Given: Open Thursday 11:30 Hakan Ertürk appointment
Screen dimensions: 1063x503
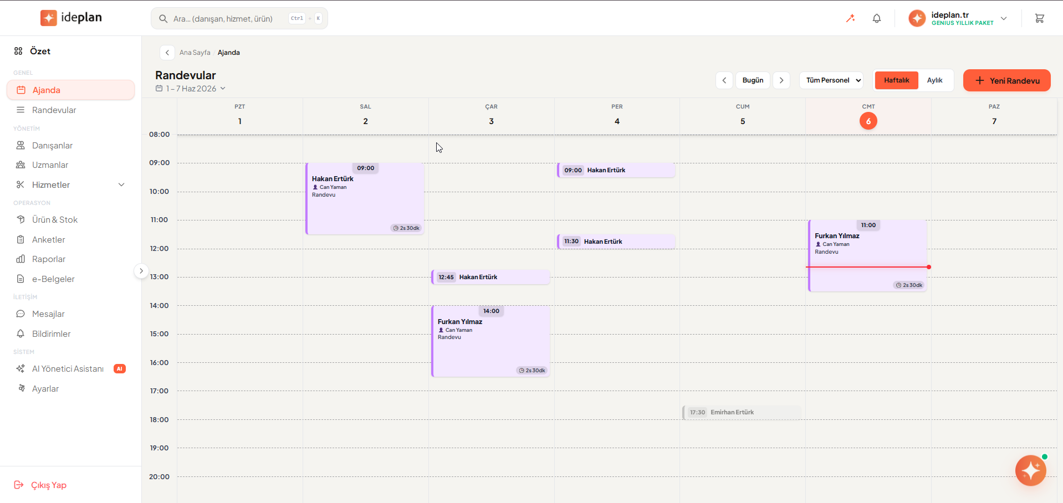Looking at the screenshot, I should tap(616, 242).
